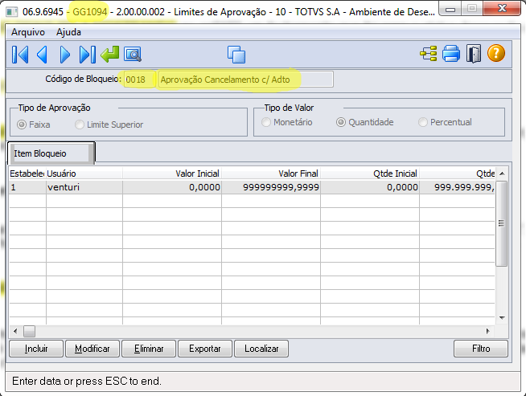The image size is (526, 396).
Task: Go to last record
Action: [88, 55]
